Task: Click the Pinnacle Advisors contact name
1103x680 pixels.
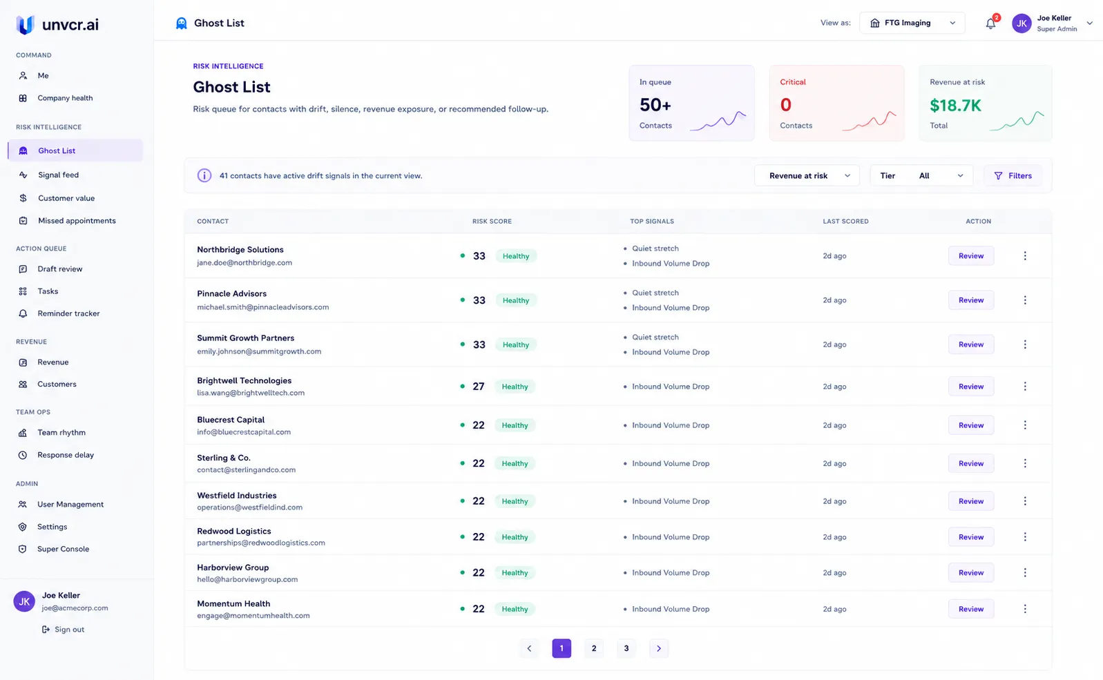Action: tap(232, 293)
